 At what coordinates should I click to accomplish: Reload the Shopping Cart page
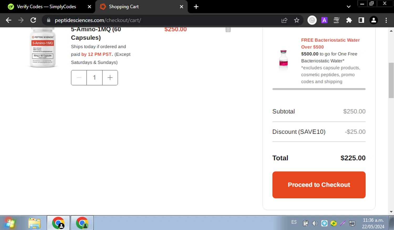33,20
